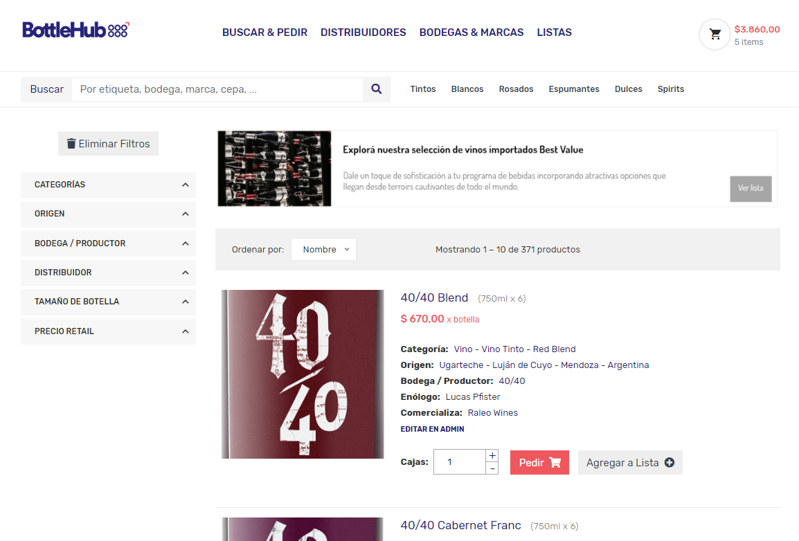Viewport: 799px width, 541px height.
Task: Click the 40/40 Blend product image
Action: pyautogui.click(x=303, y=374)
